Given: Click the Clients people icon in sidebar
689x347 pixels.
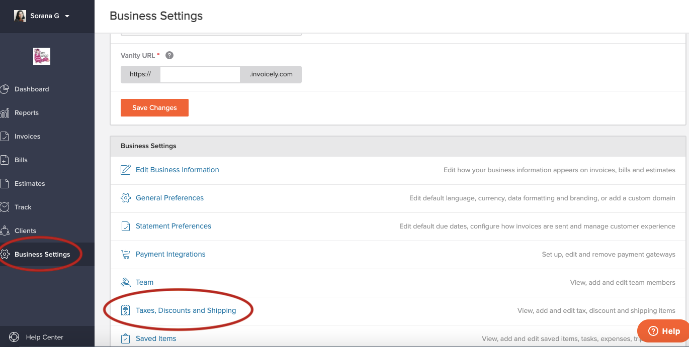Looking at the screenshot, I should tap(5, 231).
